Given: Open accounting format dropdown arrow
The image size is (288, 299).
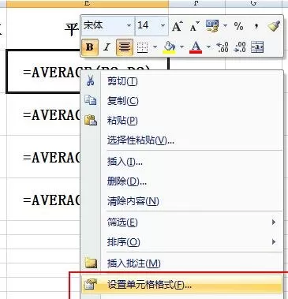Looking at the screenshot, I should pyautogui.click(x=225, y=26).
